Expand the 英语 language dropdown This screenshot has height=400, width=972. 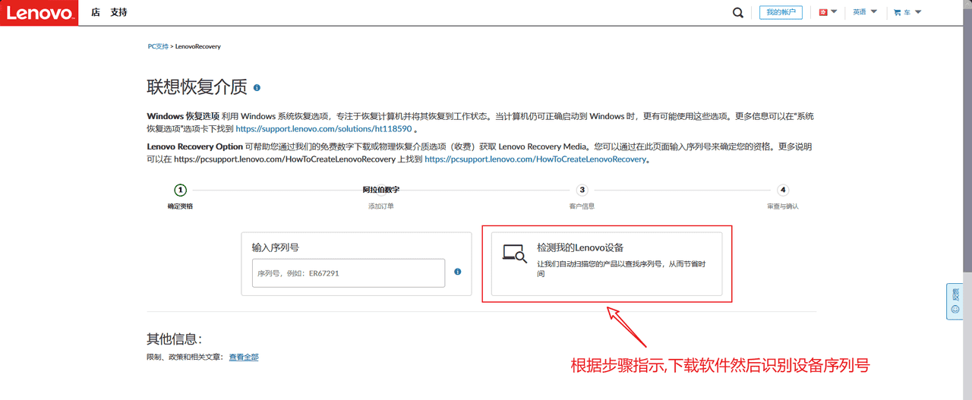pyautogui.click(x=865, y=12)
